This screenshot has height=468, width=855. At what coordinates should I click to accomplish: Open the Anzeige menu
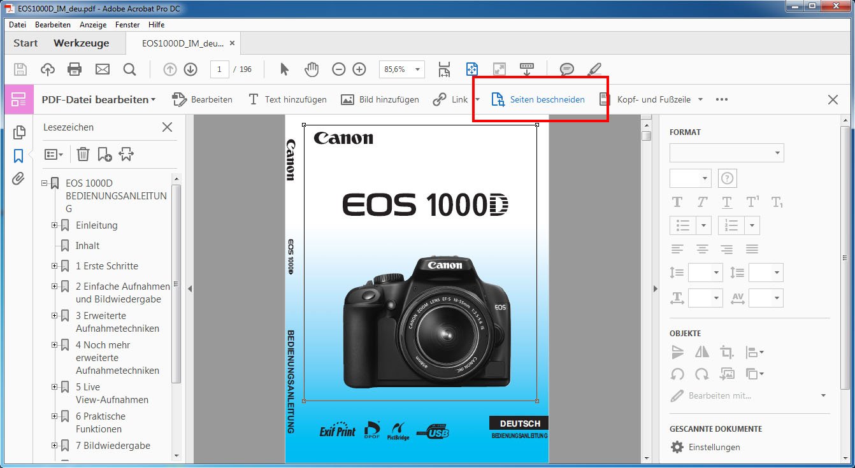(93, 25)
